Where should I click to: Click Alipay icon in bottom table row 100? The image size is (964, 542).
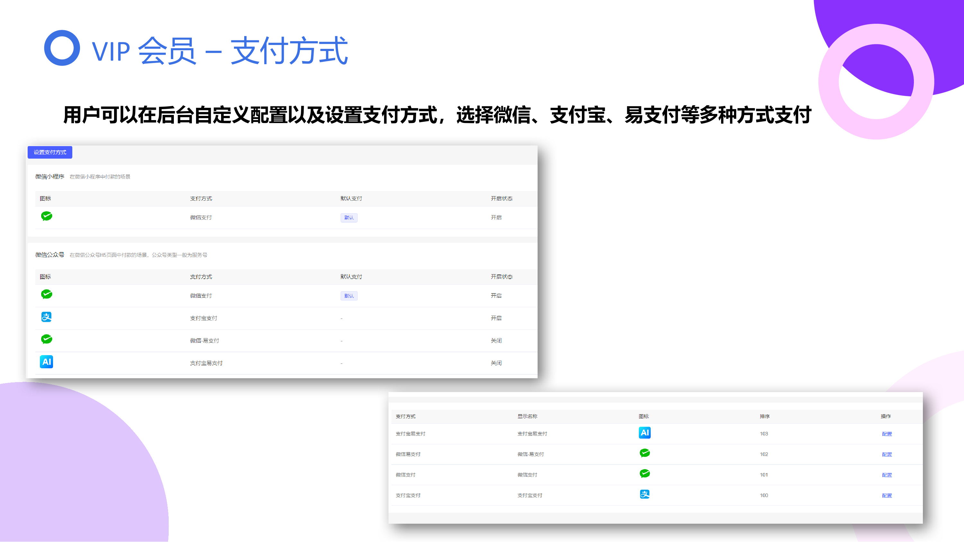(x=644, y=494)
